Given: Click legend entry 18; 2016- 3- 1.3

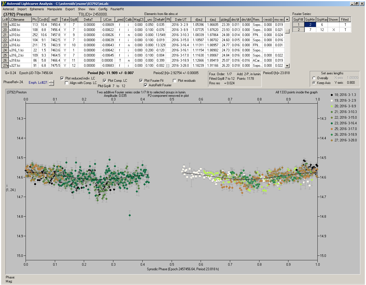Looking at the screenshot, I should (344, 95).
